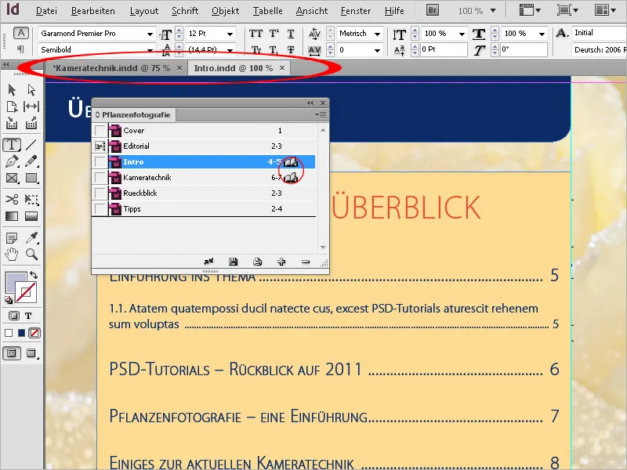
Task: Select the Rectangle tool
Action: tap(31, 178)
